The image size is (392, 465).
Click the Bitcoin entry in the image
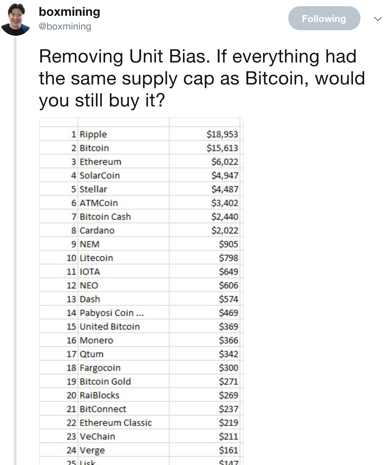click(x=94, y=148)
